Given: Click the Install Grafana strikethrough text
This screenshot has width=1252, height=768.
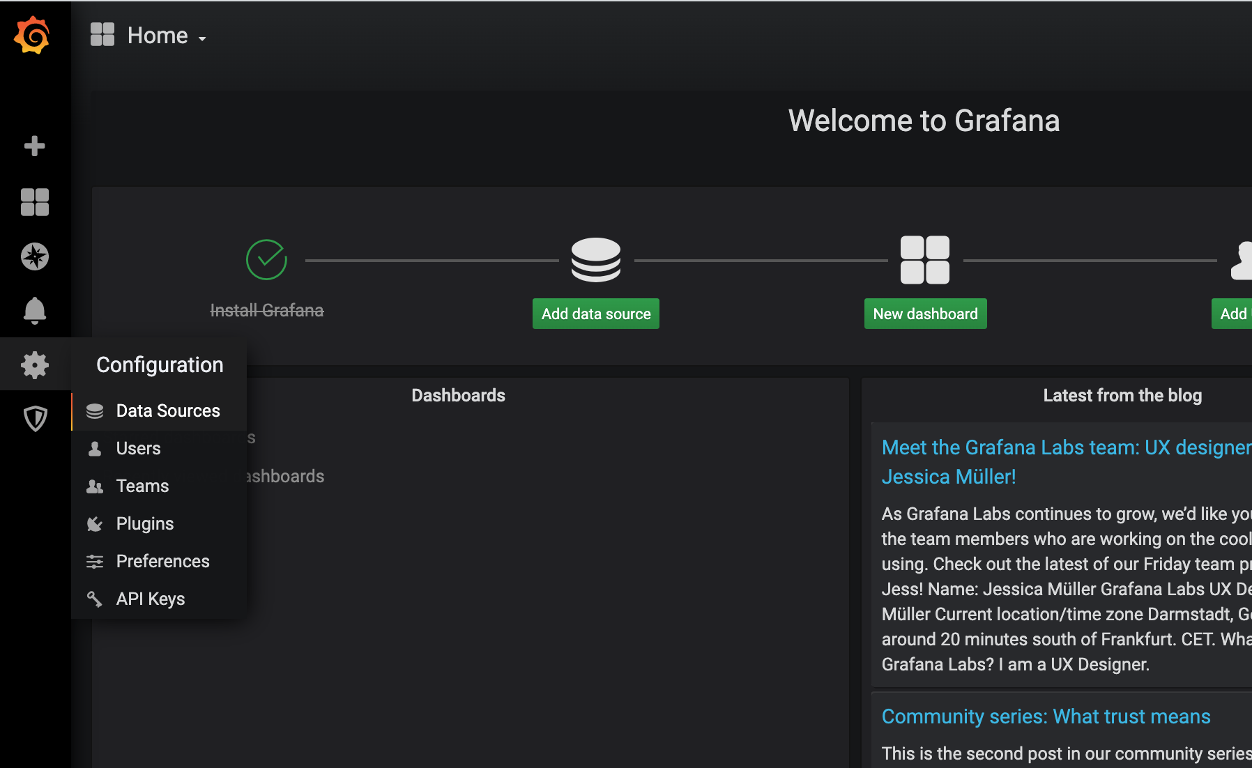Looking at the screenshot, I should tap(267, 310).
